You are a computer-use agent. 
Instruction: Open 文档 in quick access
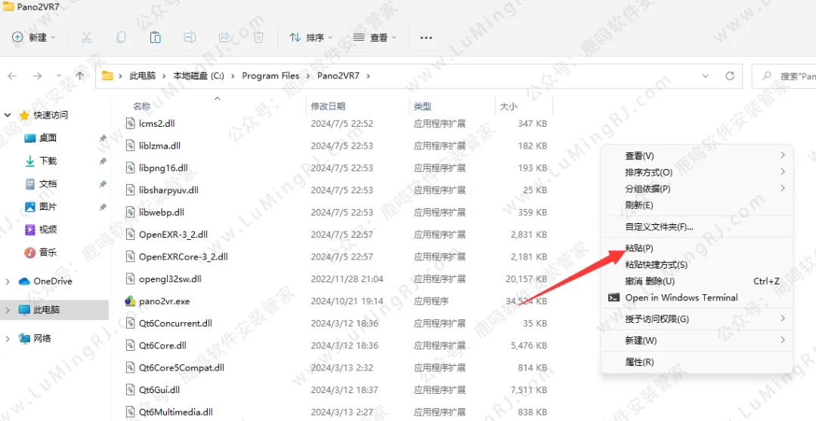(x=48, y=184)
